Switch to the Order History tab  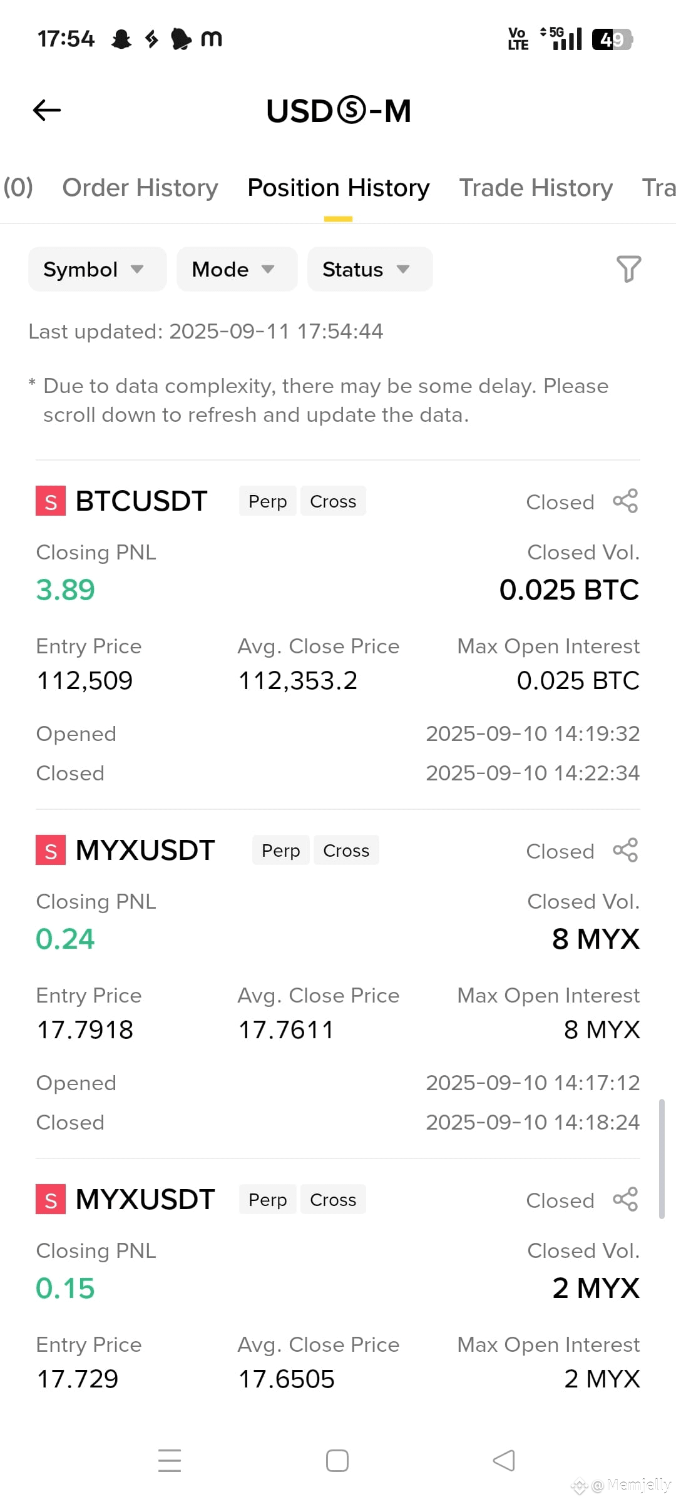point(140,188)
